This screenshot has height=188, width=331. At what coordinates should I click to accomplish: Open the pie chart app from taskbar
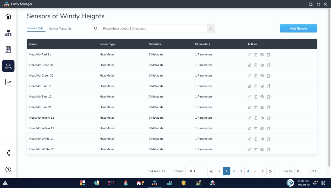97,183
